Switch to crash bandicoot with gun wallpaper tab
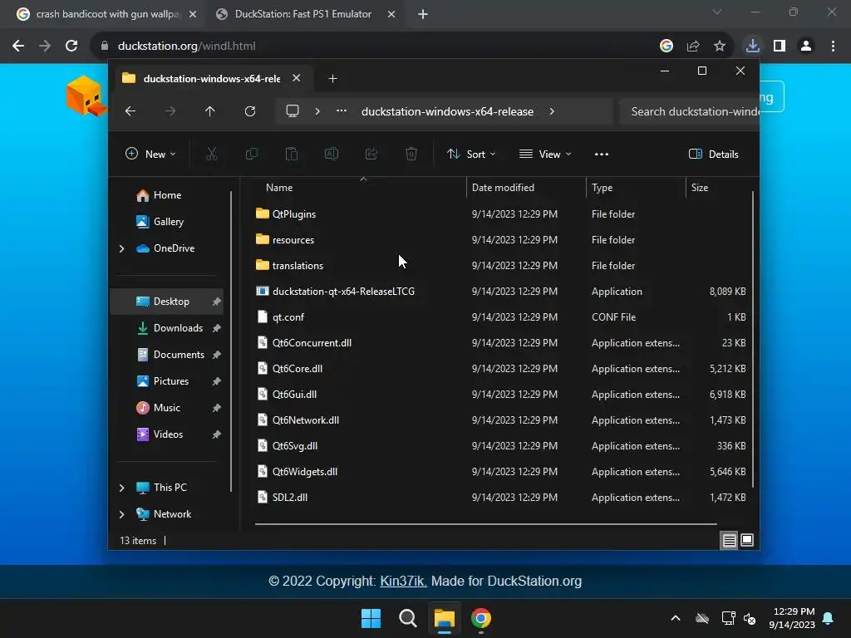Image resolution: width=851 pixels, height=638 pixels. click(x=106, y=14)
